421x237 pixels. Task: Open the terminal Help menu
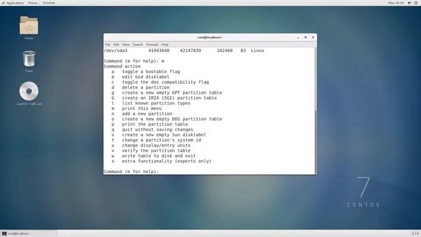click(165, 45)
